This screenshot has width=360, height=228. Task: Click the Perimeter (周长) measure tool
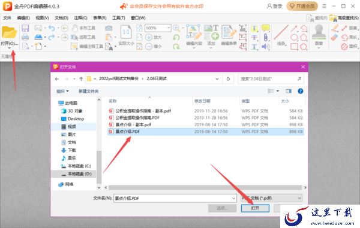tap(350, 37)
